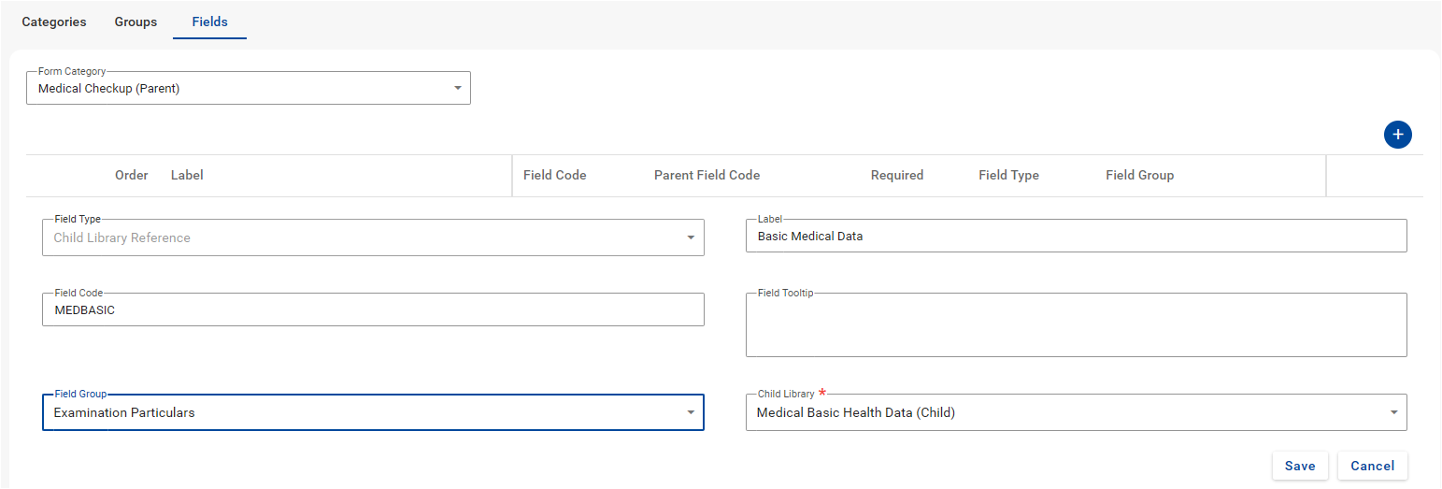
Task: Click the Field Group column header
Action: [1139, 175]
